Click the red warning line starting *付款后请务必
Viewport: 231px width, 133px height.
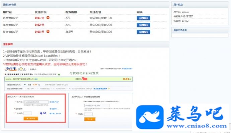[x=46, y=64]
